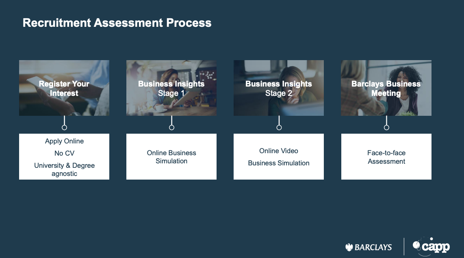Select the Business Insights Stage 1 image

(x=171, y=88)
